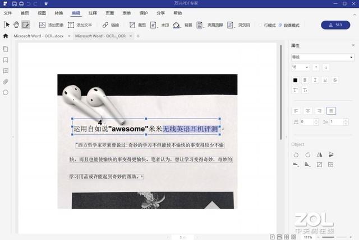
Task: Rotate object counterclockwise
Action: [x=296, y=155]
